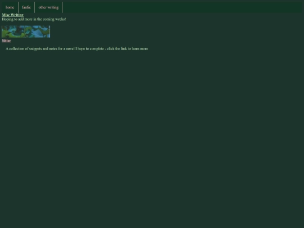Image resolution: width=304 pixels, height=228 pixels.
Task: Click the empty area of the navigation bar
Action: (x=182, y=7)
